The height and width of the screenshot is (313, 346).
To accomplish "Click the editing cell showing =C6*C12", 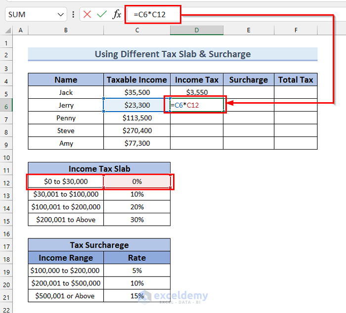I will (197, 105).
